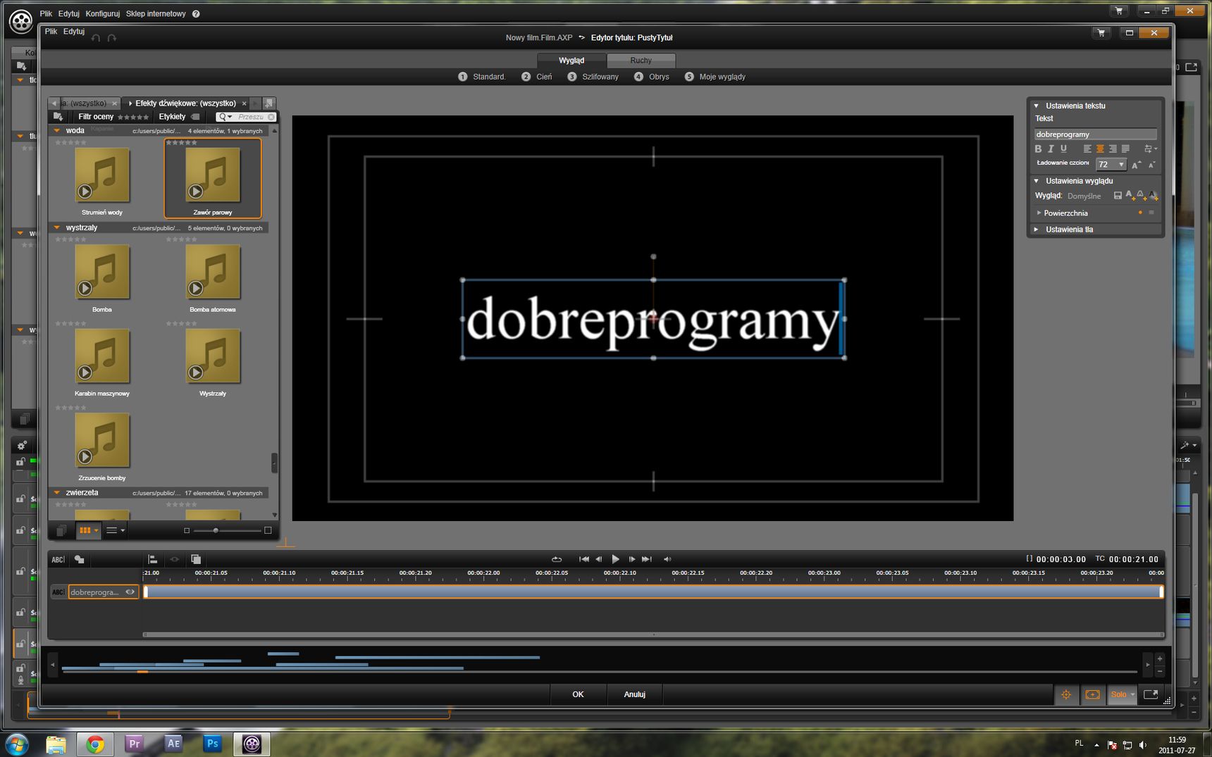The image size is (1212, 757).
Task: Add text layer with ABC tool
Action: [58, 560]
